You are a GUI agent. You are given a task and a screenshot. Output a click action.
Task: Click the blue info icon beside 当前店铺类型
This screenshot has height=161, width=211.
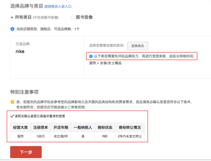(12, 29)
